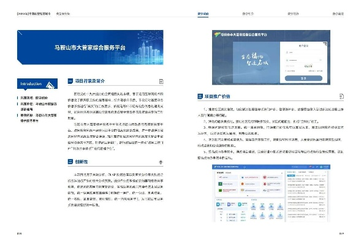Open the 数字经济 header tab
This screenshot has height=245, width=361.
pos(293,14)
